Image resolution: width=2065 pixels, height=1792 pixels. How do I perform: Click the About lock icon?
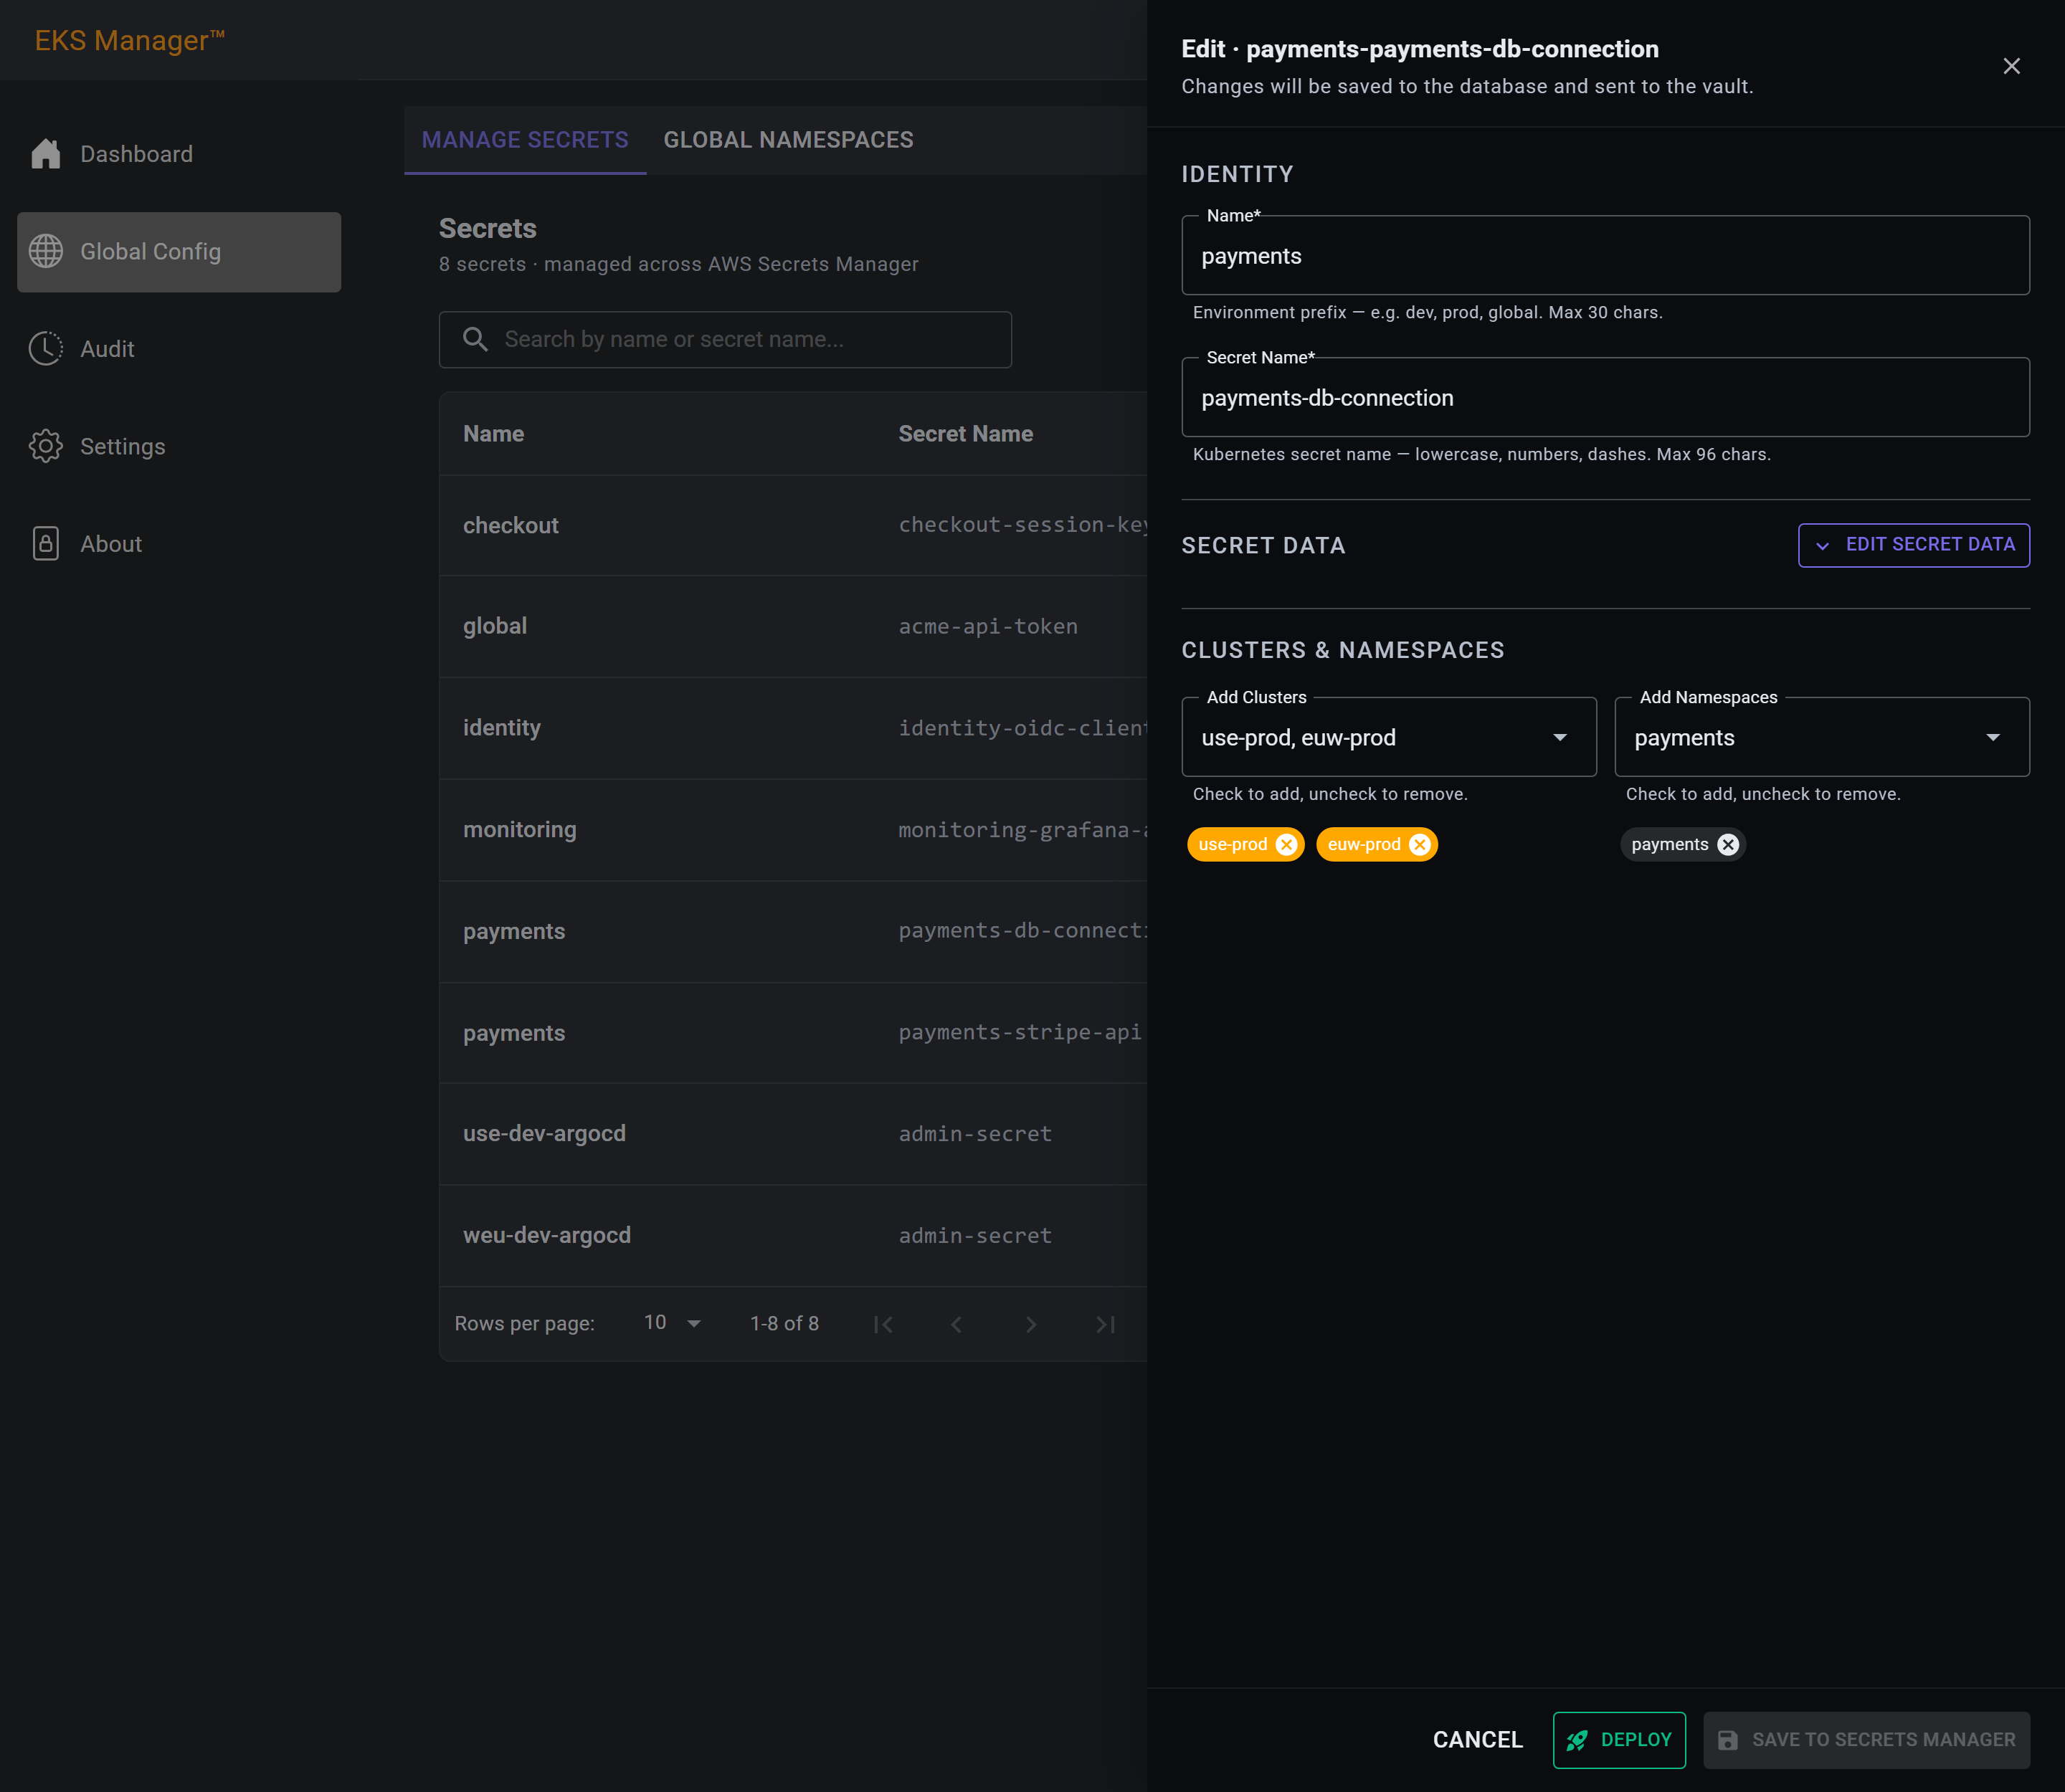click(x=46, y=544)
